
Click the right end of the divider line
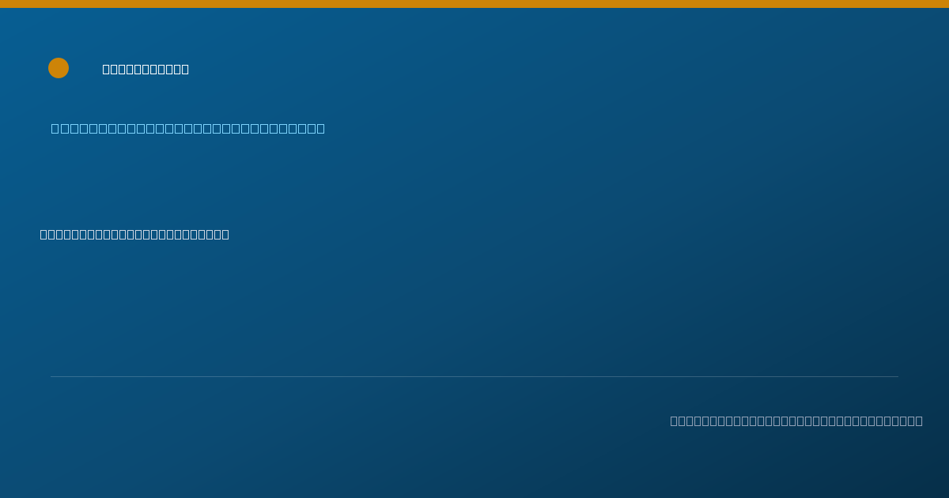pos(898,376)
